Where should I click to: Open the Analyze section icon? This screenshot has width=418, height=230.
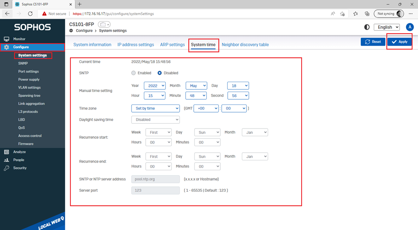click(x=6, y=152)
